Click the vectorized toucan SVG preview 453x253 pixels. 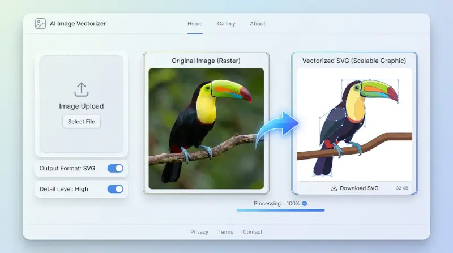[x=354, y=125]
